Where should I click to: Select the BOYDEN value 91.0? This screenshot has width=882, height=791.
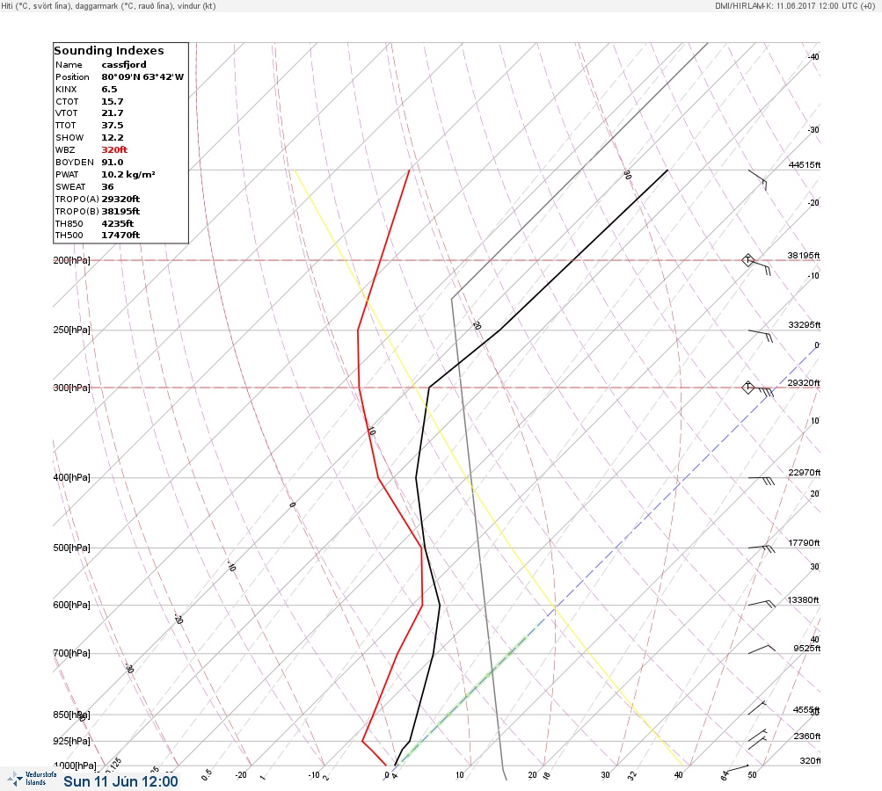tap(112, 163)
